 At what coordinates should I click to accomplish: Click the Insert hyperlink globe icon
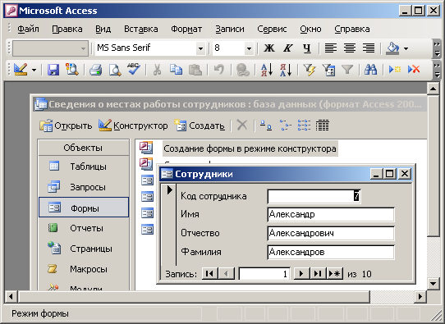click(243, 70)
